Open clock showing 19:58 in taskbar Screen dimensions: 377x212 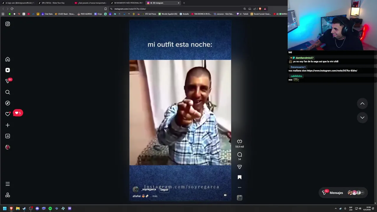(x=368, y=208)
